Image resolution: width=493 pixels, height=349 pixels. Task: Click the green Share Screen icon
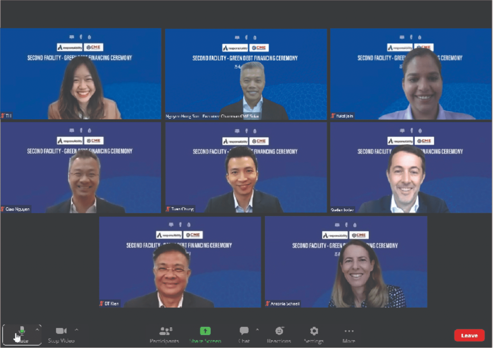[x=205, y=331]
